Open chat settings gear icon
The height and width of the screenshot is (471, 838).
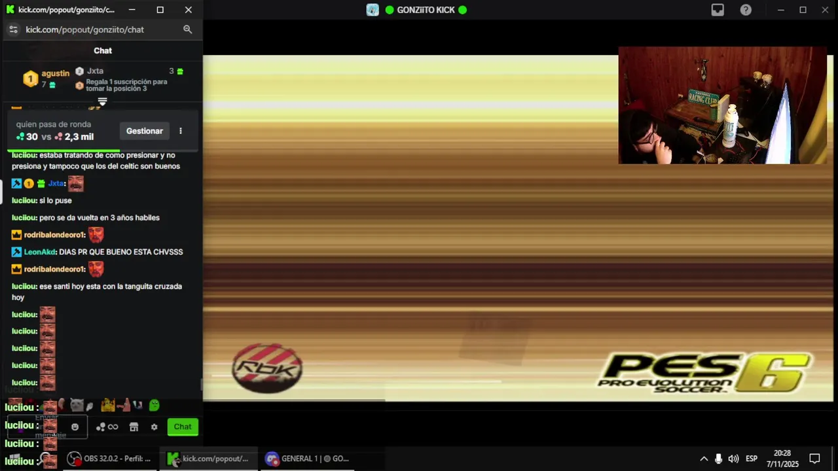coord(154,427)
